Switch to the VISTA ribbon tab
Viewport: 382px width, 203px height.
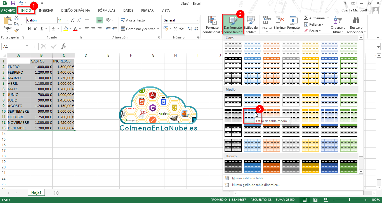click(166, 10)
